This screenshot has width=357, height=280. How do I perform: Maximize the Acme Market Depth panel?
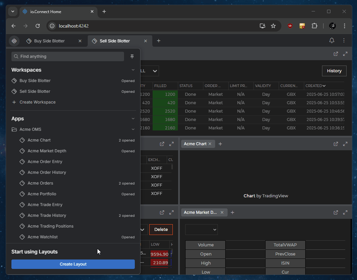[x=345, y=212]
